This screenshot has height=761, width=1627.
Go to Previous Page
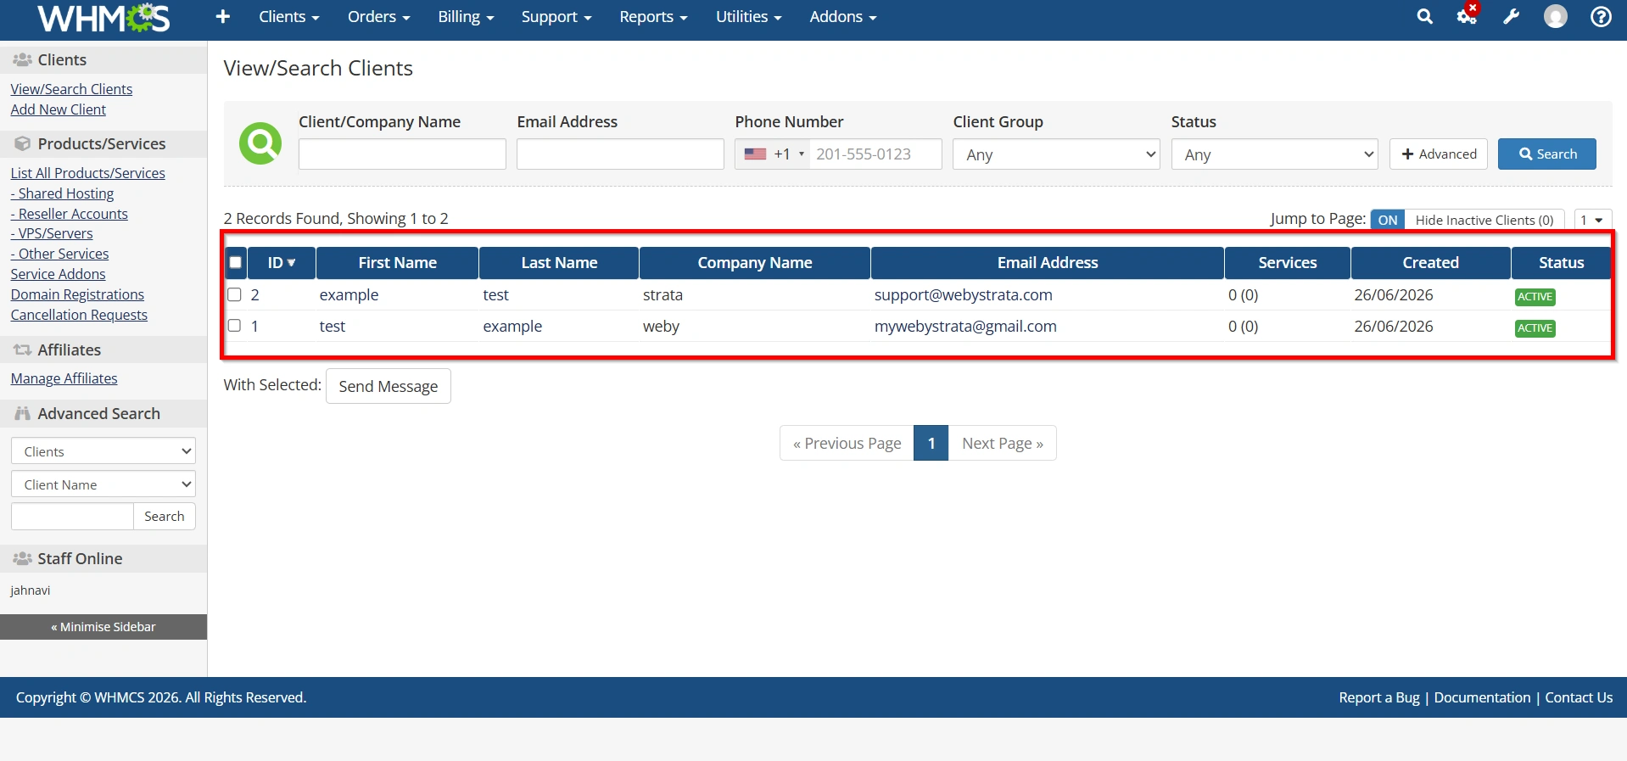click(x=847, y=443)
